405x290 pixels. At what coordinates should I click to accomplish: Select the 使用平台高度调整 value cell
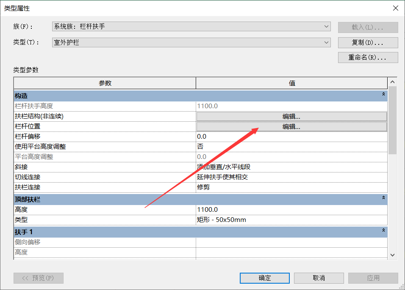291,147
